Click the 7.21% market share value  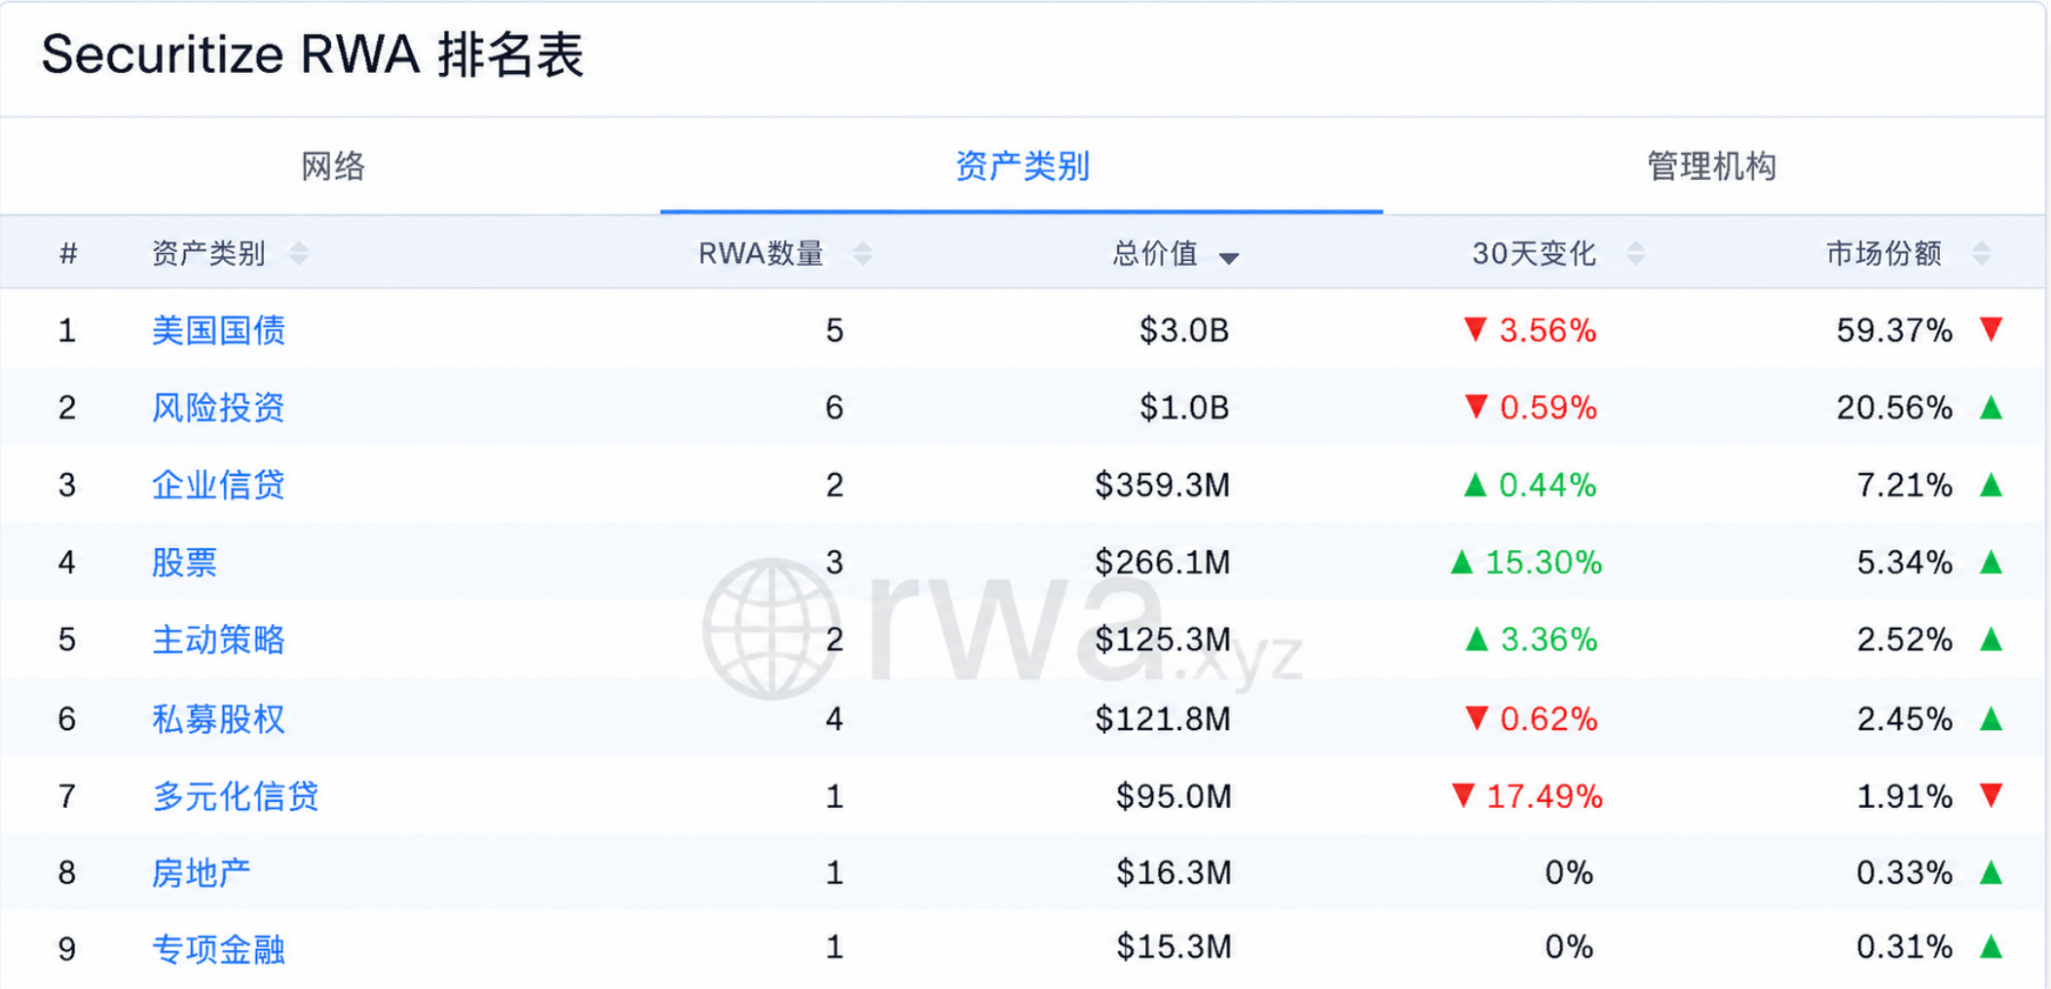tap(1904, 485)
